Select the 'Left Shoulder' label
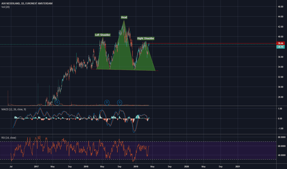Screen dimensions: 287x169 point(103,35)
